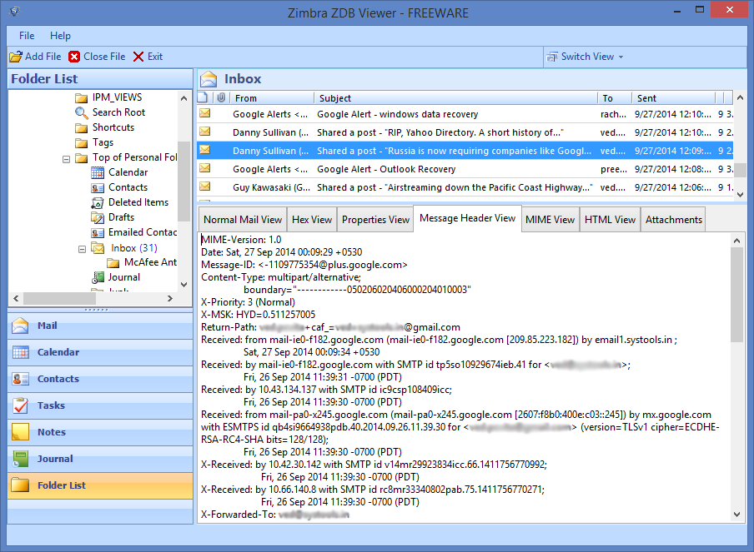
Task: Click the Deleted Items recycle icon
Action: point(98,202)
